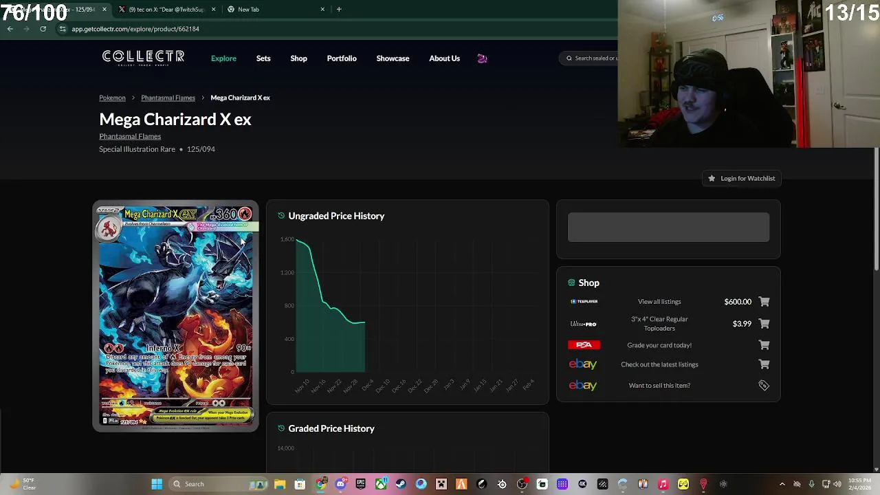
Task: Open the weather widget showing 50°F Clear
Action: [x=23, y=484]
